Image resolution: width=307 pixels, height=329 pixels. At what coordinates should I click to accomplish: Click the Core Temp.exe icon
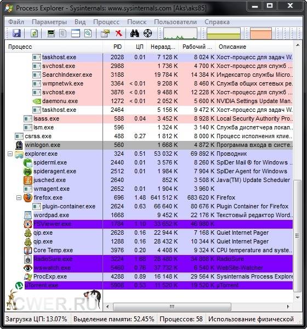[x=28, y=251]
